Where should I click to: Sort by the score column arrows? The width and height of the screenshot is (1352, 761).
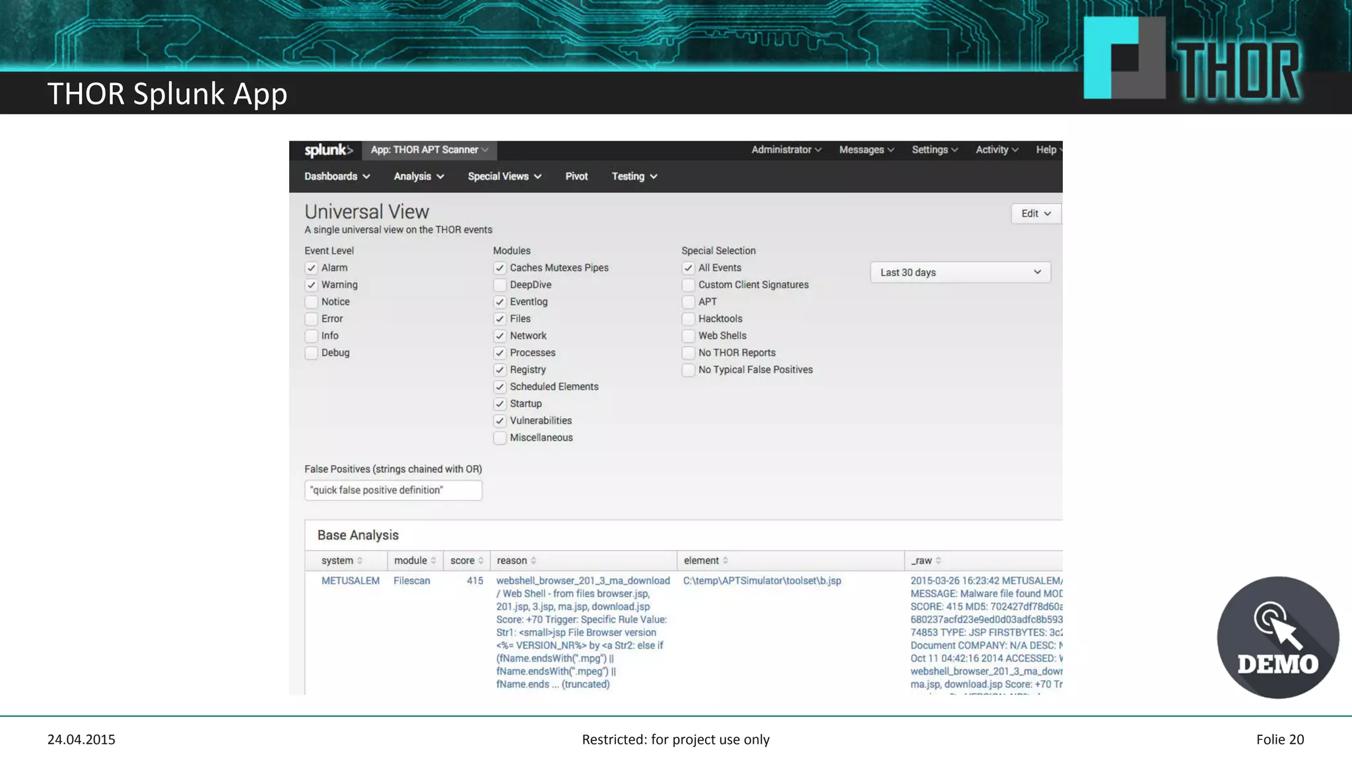tap(481, 561)
